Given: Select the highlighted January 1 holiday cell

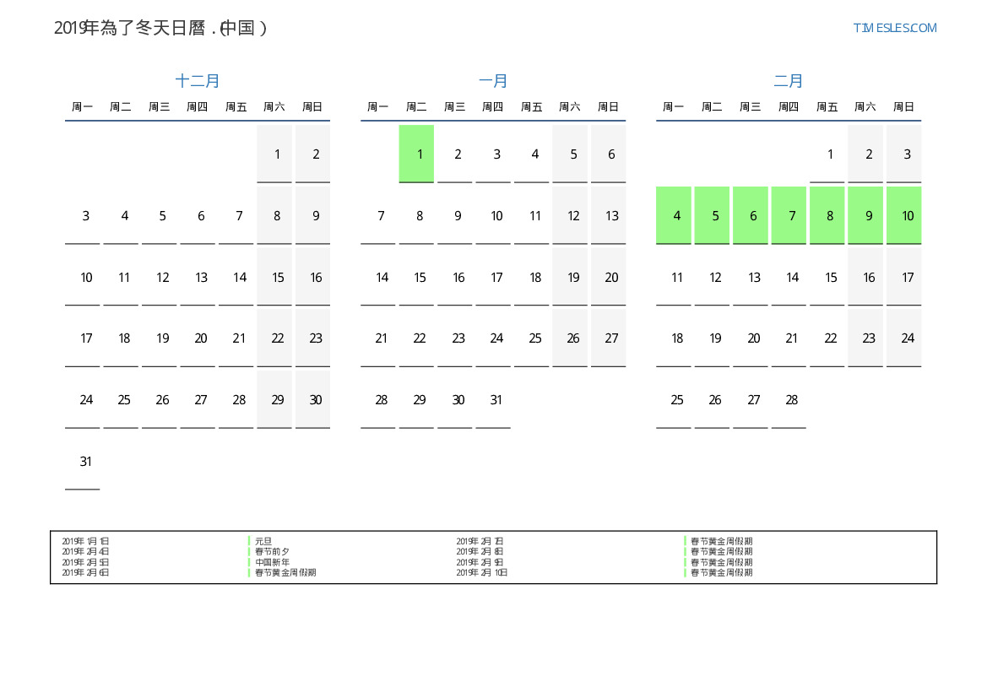Looking at the screenshot, I should pos(416,154).
